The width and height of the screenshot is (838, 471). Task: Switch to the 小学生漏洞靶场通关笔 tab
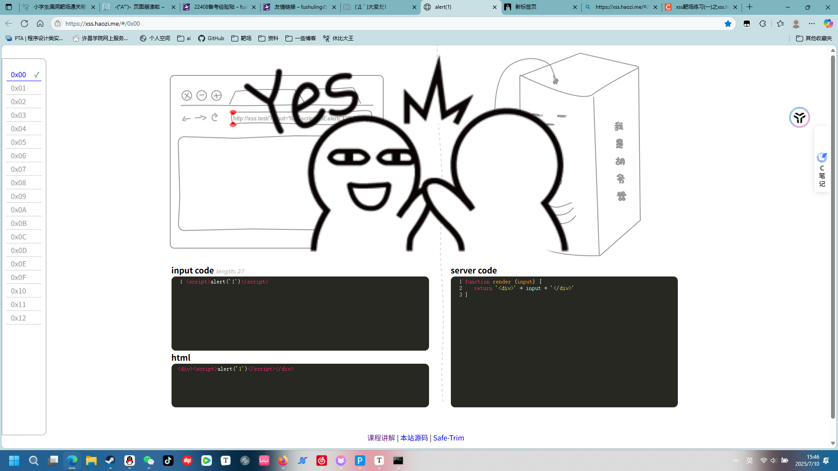tap(59, 7)
